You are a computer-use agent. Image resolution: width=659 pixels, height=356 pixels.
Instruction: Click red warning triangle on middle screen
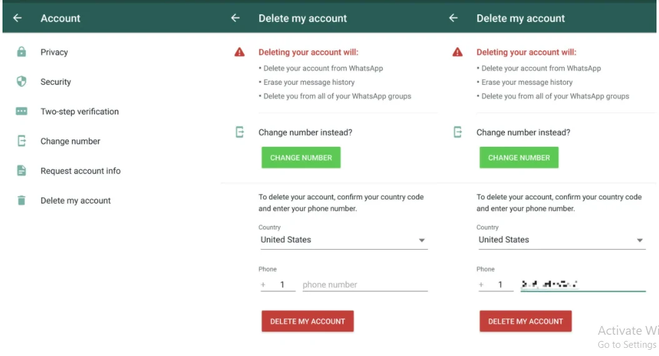pyautogui.click(x=240, y=52)
